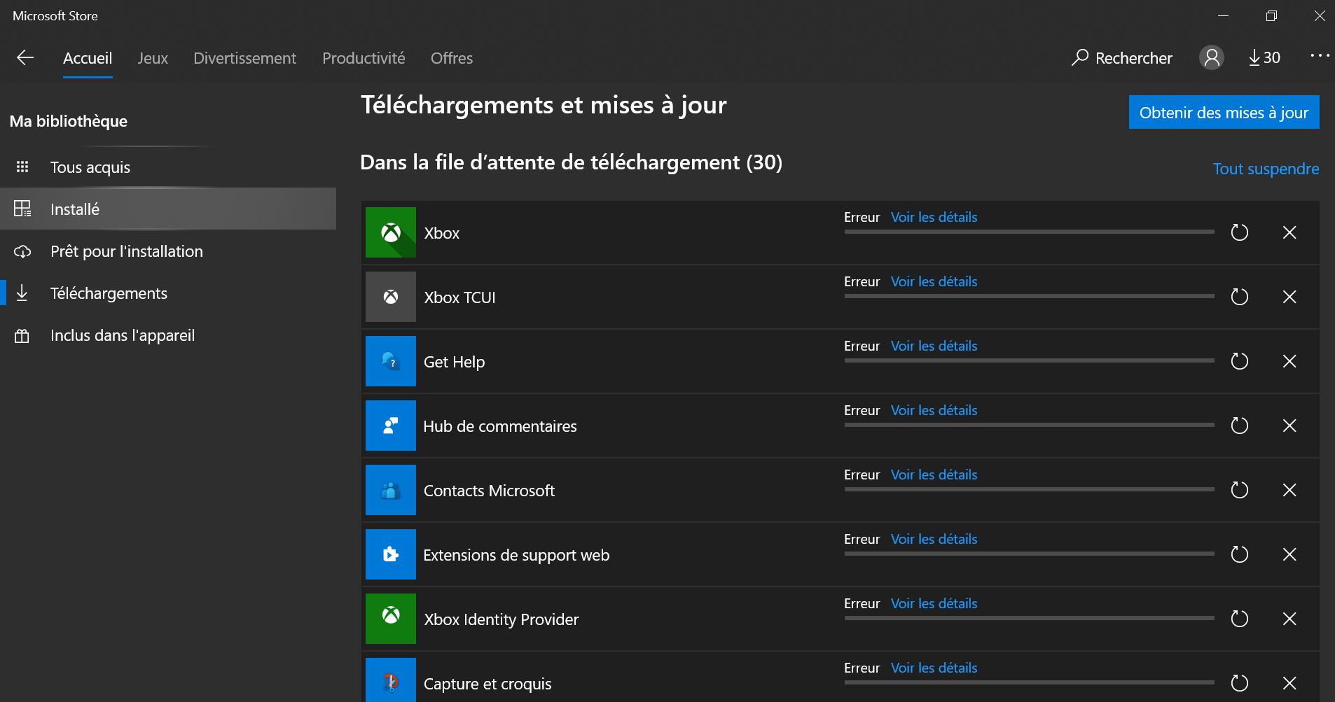Click Contacts Microsoft download progress bar
This screenshot has width=1335, height=702.
pos(1029,489)
